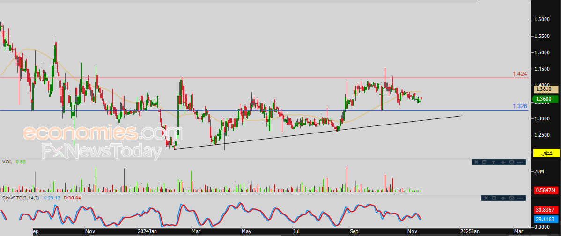Viewport: 561px width, 236px height.
Task: Click the 2025Jan date on time axis
Action: [470, 231]
